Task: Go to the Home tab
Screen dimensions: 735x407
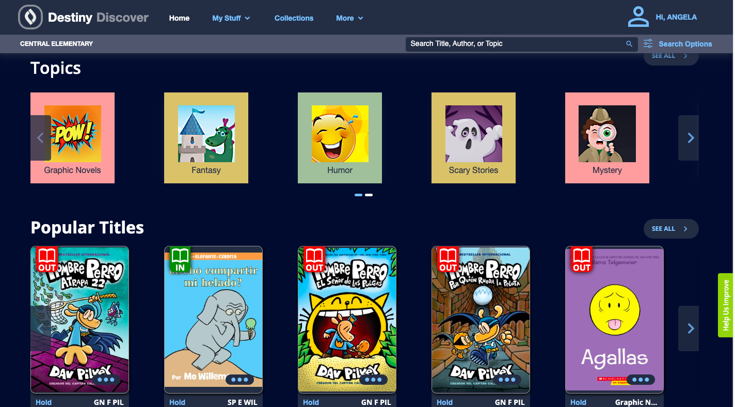Action: (179, 18)
